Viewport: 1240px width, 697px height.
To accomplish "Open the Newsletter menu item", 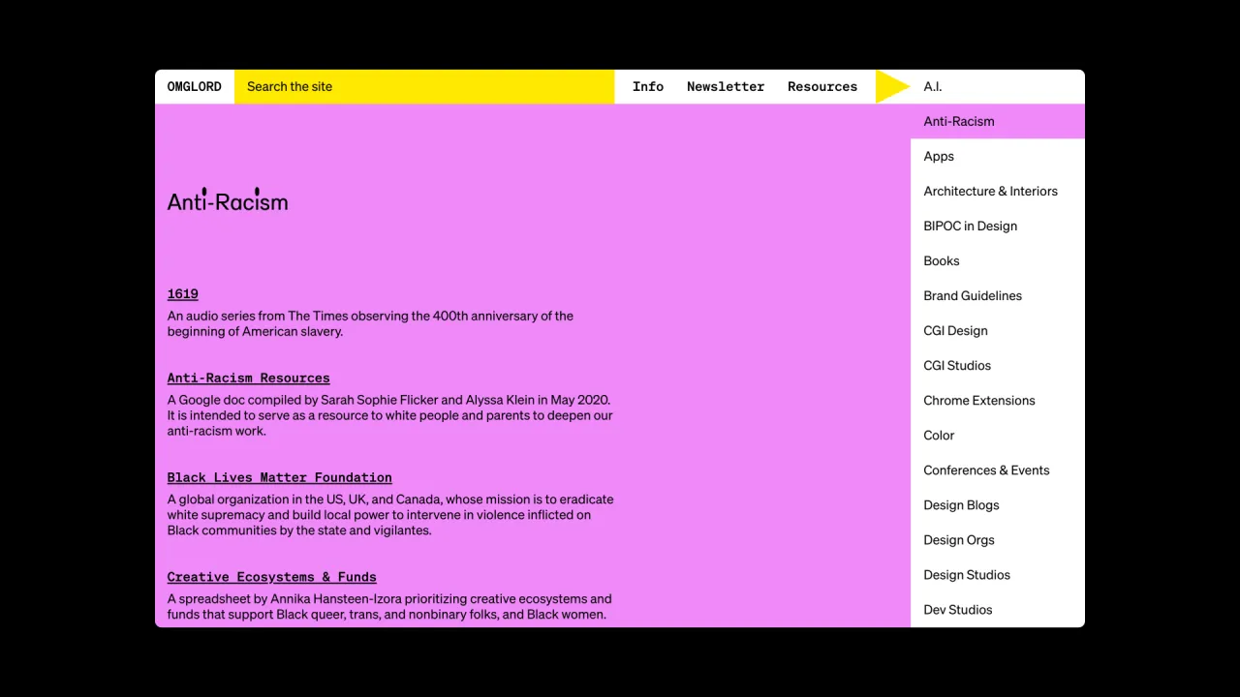I will 726,86.
